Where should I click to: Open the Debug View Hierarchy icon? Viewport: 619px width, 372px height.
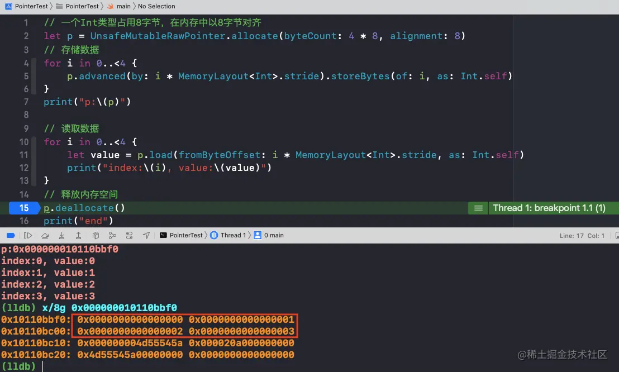pos(96,235)
